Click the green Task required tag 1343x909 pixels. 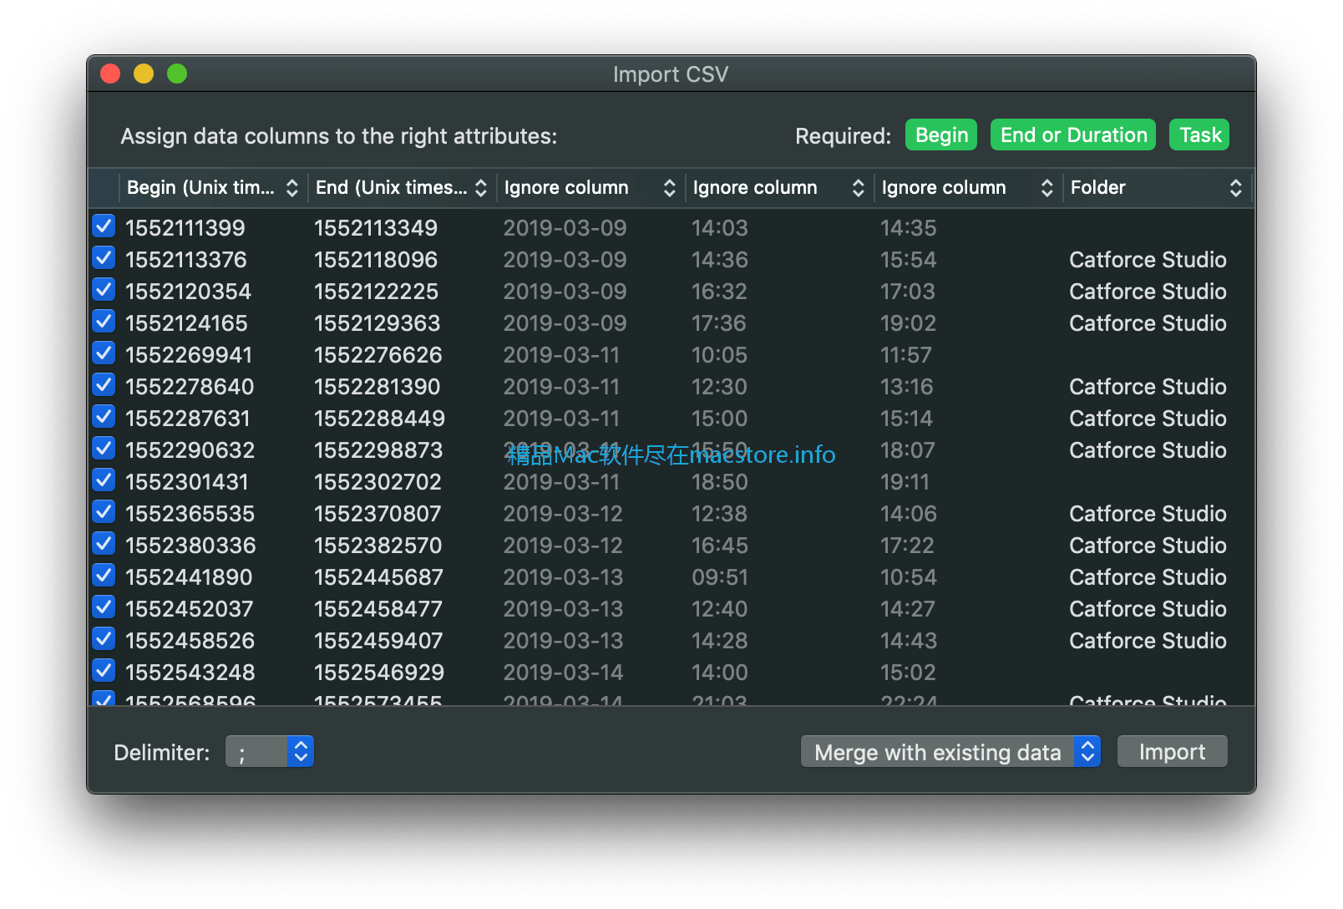[x=1199, y=135]
